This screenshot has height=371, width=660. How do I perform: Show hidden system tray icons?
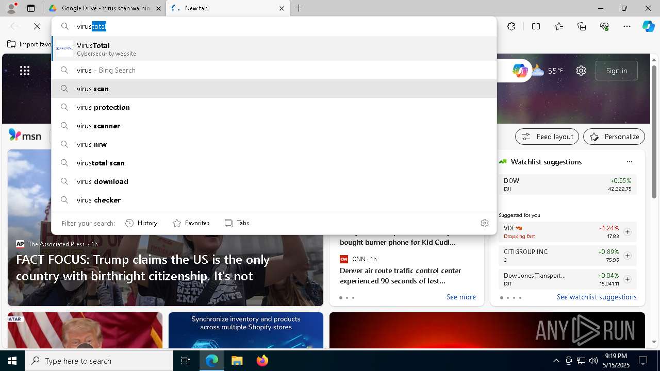[556, 361]
